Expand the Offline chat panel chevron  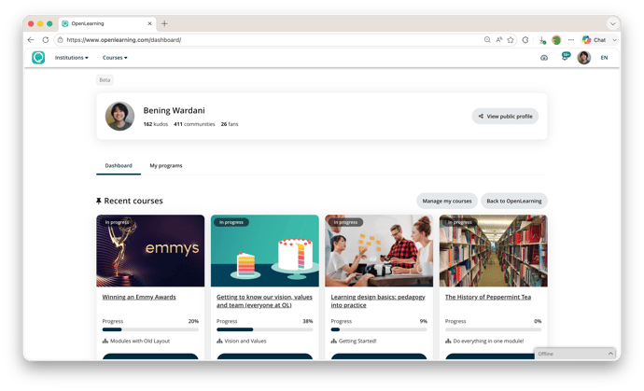click(610, 354)
